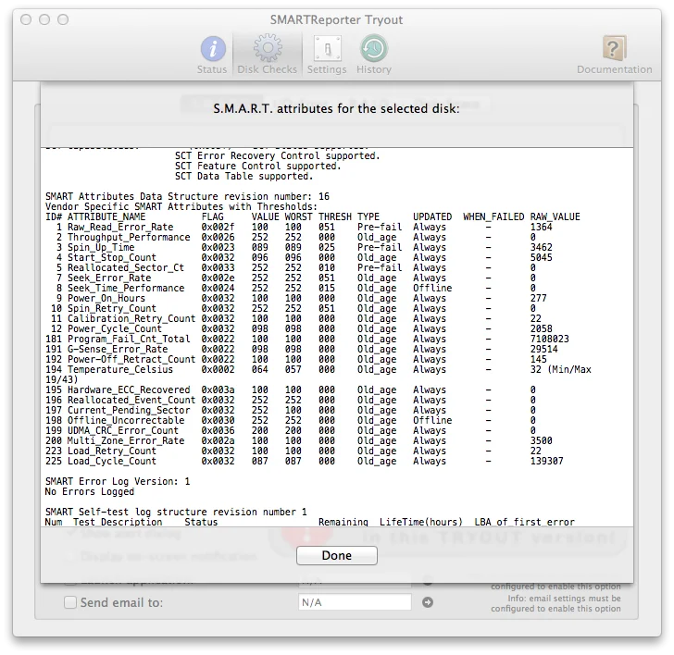Click the WHEN_FAILED column header
Screen dimensions: 674x655
coord(493,216)
